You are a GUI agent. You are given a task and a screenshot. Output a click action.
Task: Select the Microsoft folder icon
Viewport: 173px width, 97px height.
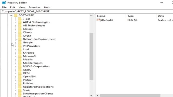[x=20, y=56]
